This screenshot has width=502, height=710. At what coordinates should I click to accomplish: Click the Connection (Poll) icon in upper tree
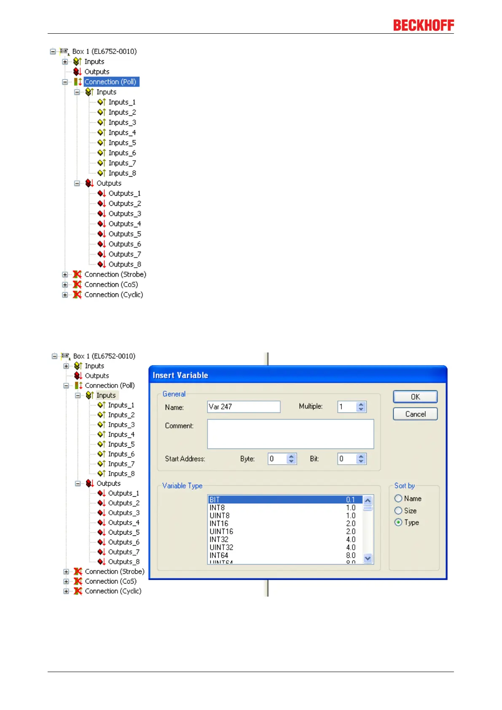click(78, 82)
